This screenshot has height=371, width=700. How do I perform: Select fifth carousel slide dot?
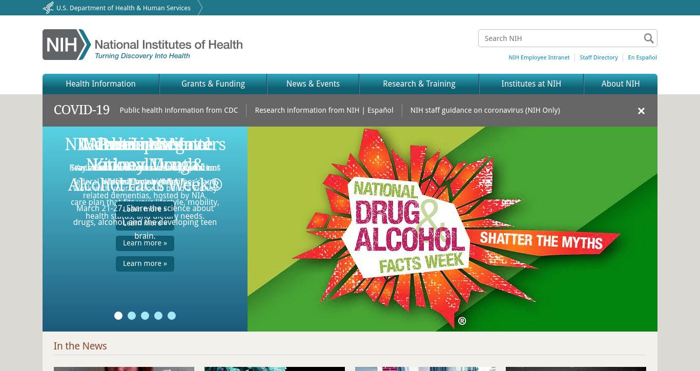click(x=172, y=316)
